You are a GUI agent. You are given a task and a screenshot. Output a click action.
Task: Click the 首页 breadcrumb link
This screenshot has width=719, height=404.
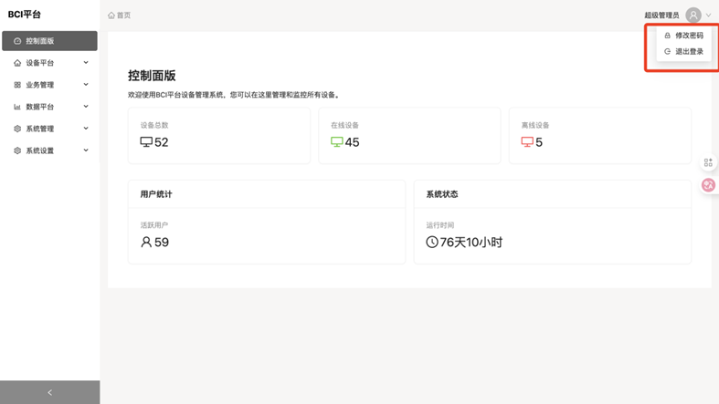pyautogui.click(x=123, y=16)
